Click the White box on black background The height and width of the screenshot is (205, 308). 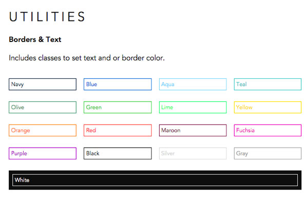point(155,180)
